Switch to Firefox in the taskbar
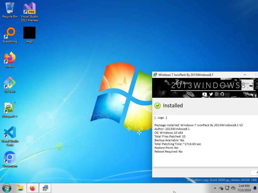This screenshot has height=193, width=258. coord(33,188)
